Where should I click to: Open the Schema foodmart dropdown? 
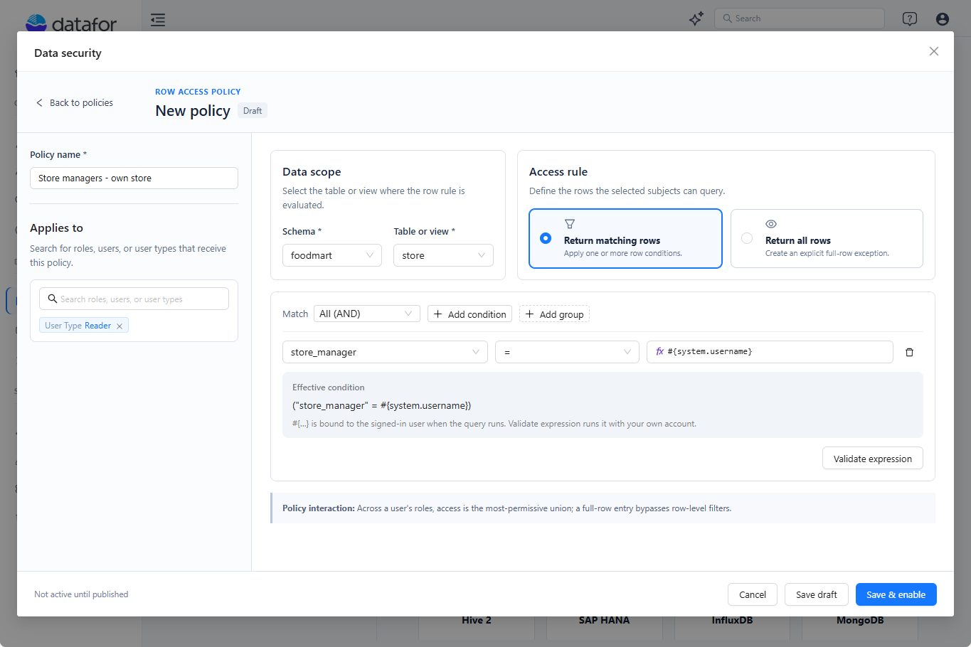point(332,255)
